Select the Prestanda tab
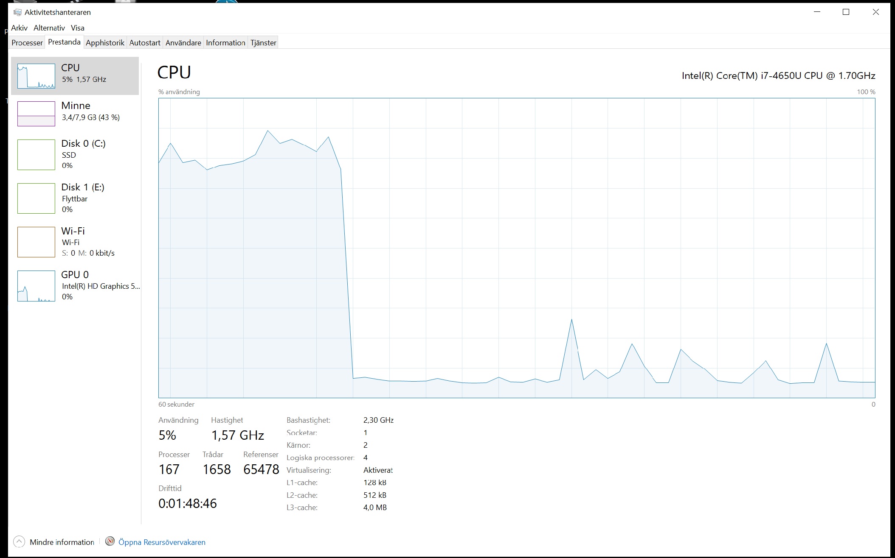Screen dimensions: 895x558 [x=64, y=42]
